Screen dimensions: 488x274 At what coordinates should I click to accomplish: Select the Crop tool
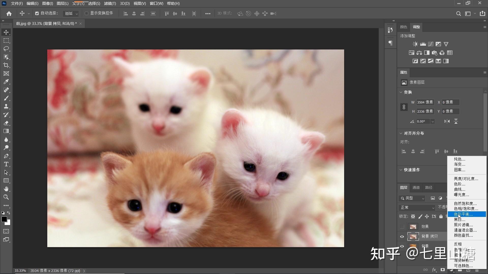tap(6, 65)
